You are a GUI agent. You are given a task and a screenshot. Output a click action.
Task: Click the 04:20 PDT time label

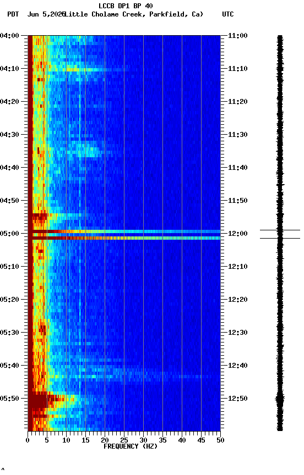pos(9,102)
